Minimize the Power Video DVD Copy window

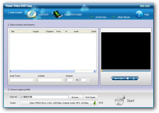click(142, 6)
